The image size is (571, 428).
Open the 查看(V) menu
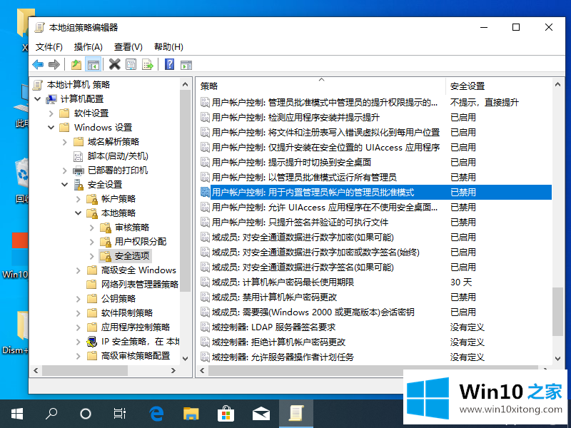point(128,47)
